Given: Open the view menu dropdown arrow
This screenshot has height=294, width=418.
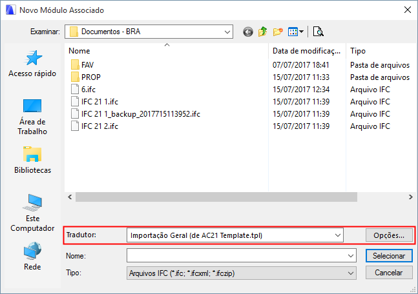Looking at the screenshot, I should click(x=301, y=31).
